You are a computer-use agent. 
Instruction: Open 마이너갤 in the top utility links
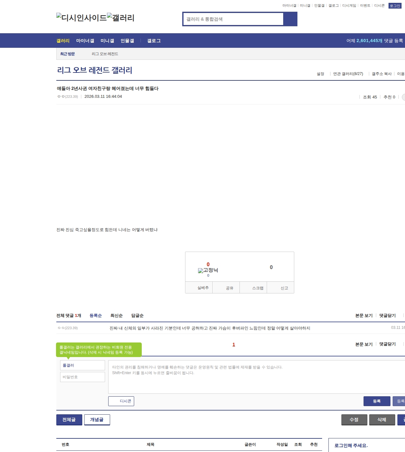click(x=289, y=6)
